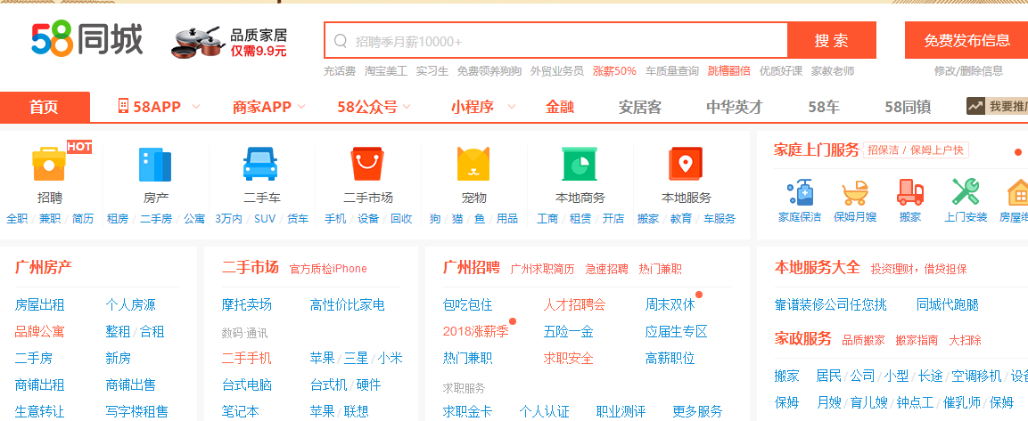Click 品质搬家 link
Viewport: 1028px width, 421px height.
pos(863,341)
